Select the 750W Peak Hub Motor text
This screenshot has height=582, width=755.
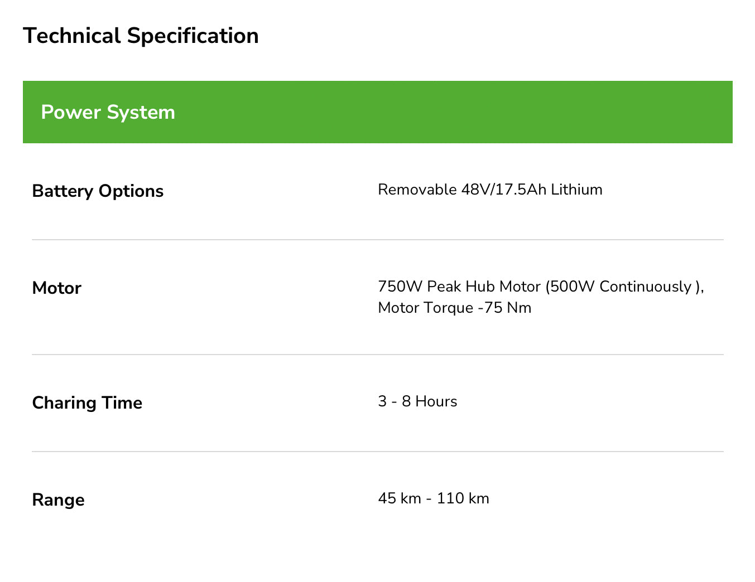[x=459, y=287]
